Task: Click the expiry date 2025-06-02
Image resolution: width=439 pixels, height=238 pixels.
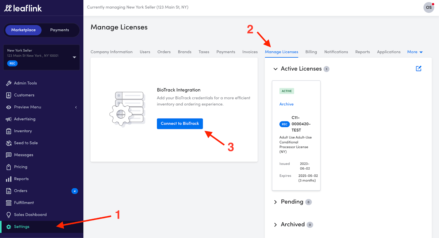Action: tap(308, 176)
